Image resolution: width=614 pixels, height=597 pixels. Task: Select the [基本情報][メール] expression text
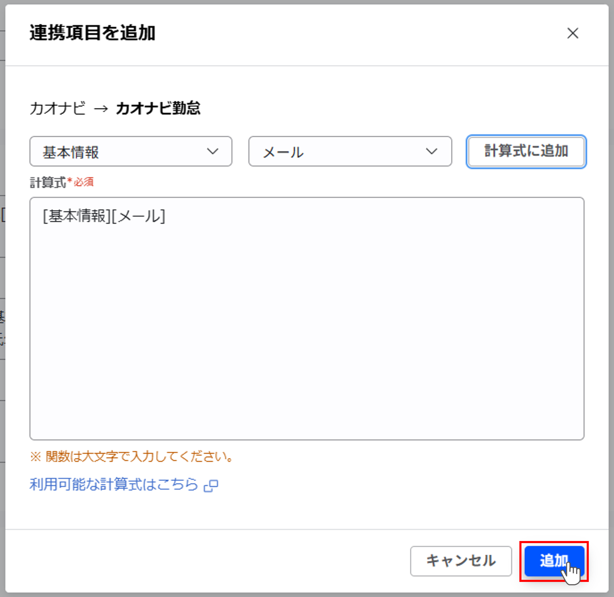click(x=103, y=216)
